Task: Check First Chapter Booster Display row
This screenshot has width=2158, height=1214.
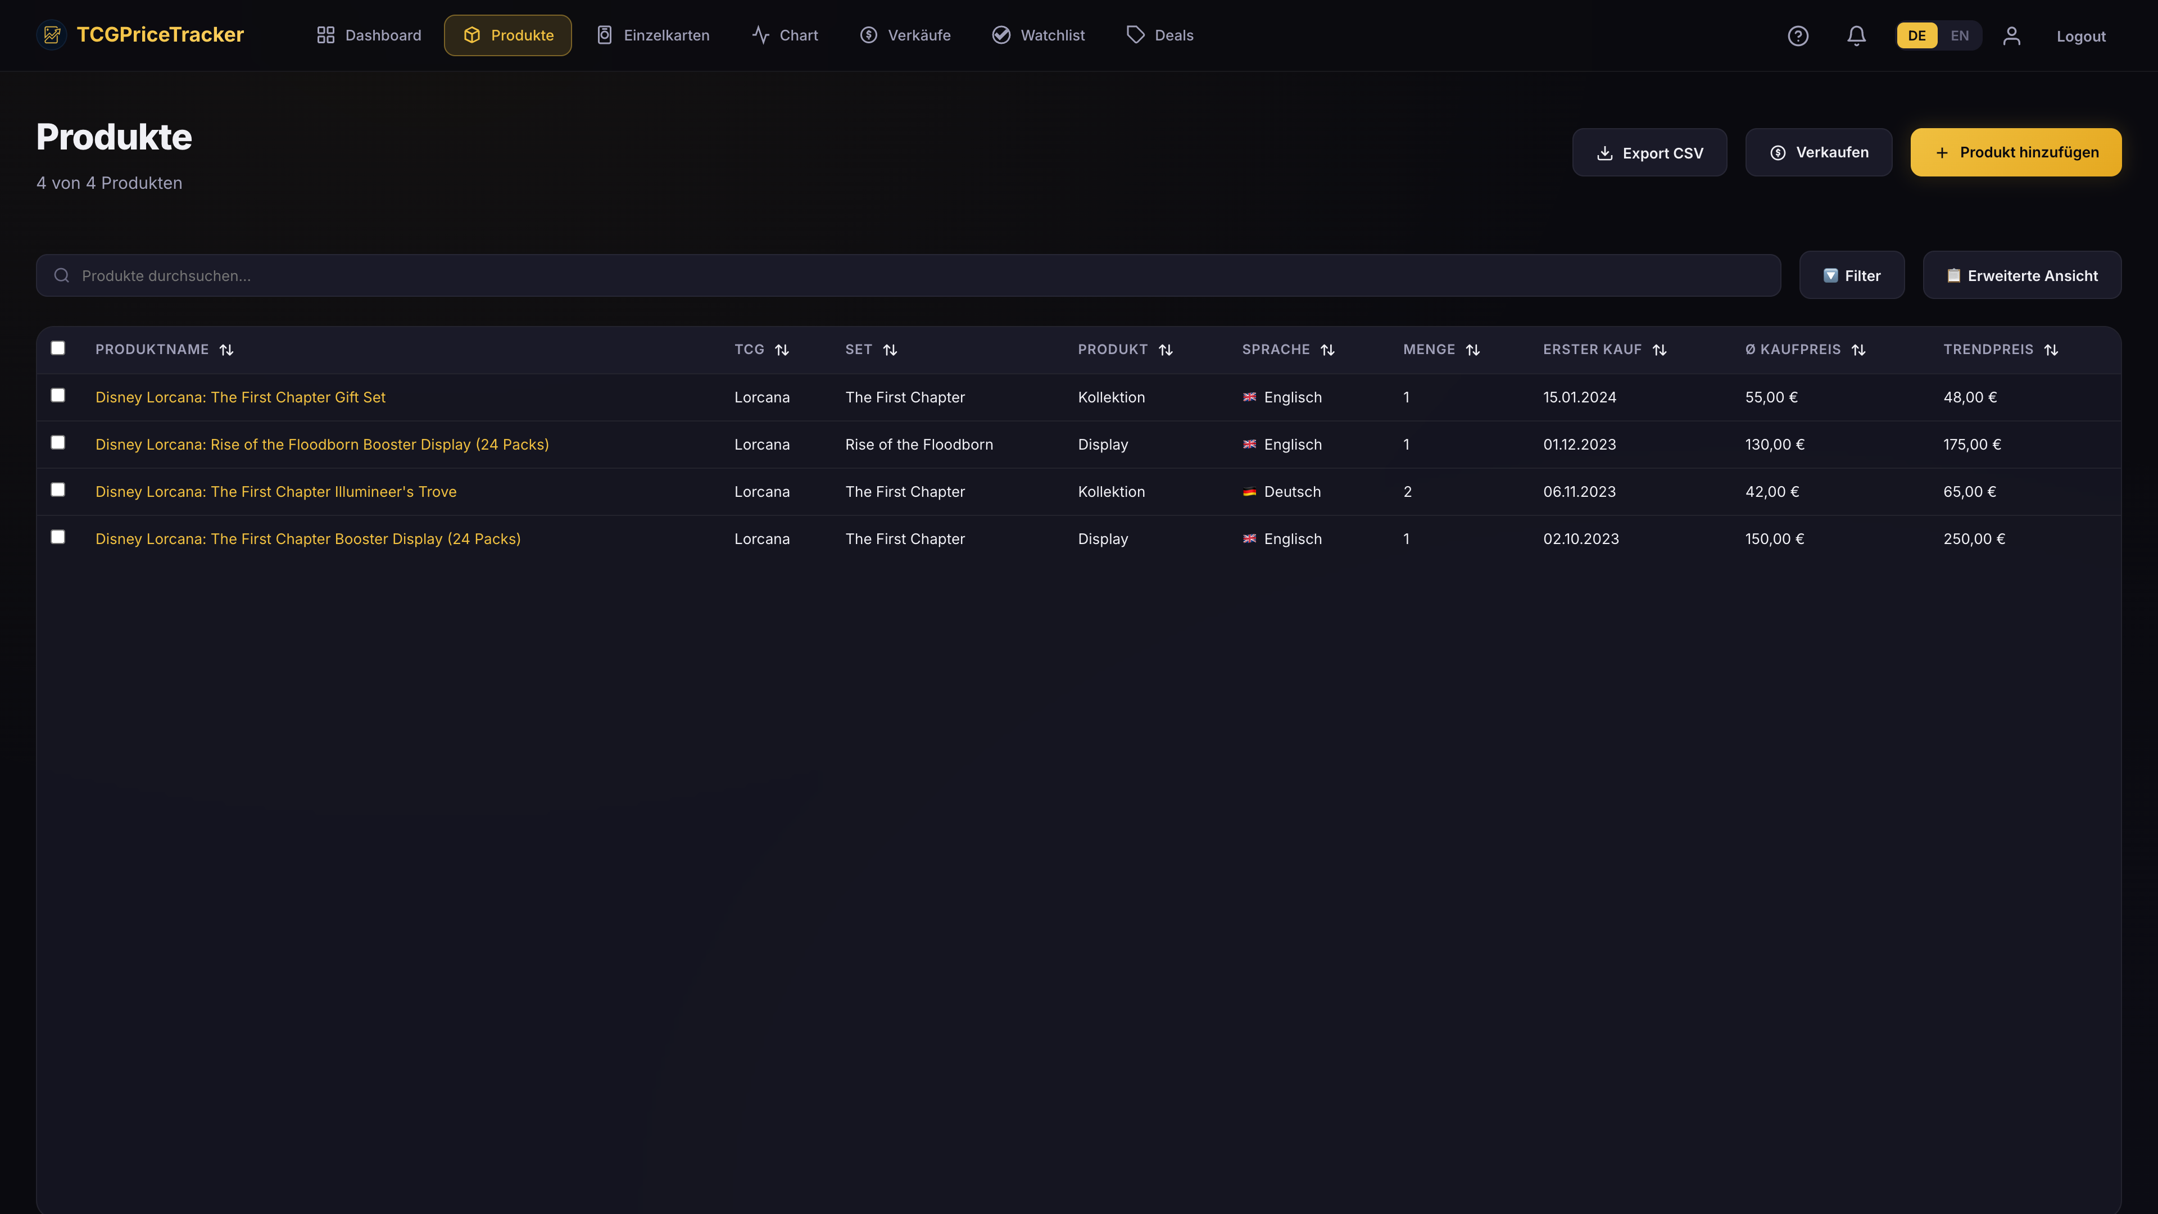Action: [58, 537]
